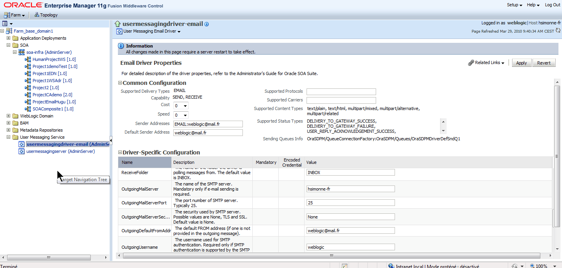Select the SOAComposite1 [1.0] composite
The width and height of the screenshot is (562, 268).
tap(53, 109)
